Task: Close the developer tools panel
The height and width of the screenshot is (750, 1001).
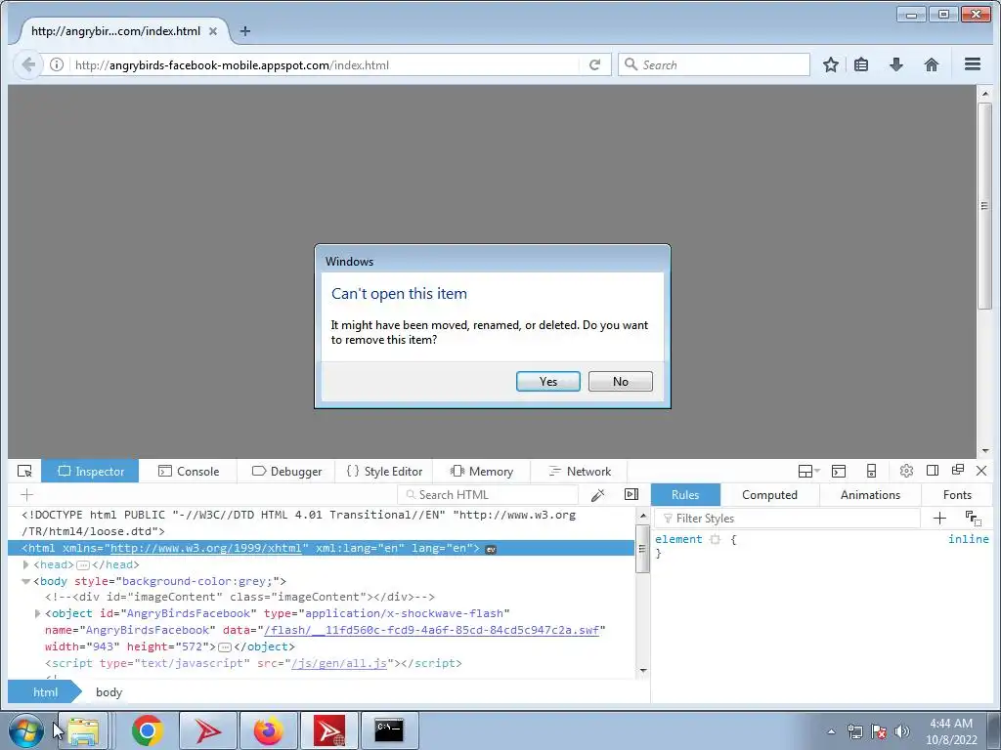Action: [981, 471]
